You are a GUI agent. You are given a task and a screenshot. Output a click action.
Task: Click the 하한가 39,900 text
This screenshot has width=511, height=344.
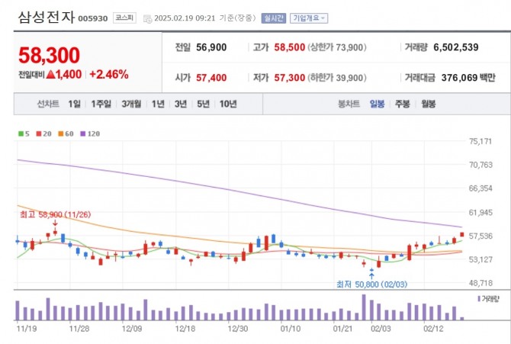(x=337, y=78)
